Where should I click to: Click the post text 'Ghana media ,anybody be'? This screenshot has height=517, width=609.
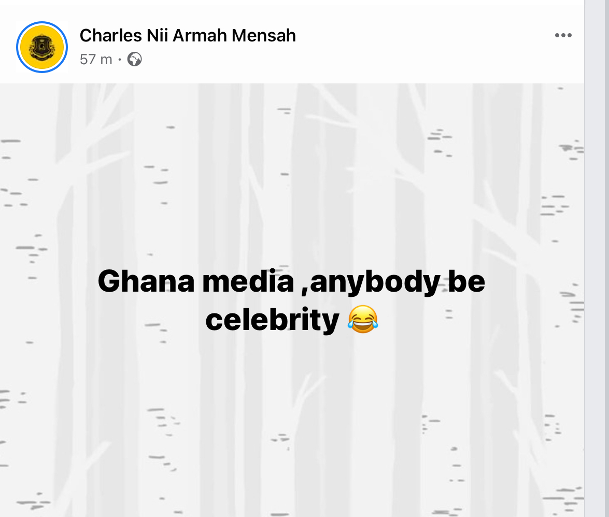click(x=291, y=282)
